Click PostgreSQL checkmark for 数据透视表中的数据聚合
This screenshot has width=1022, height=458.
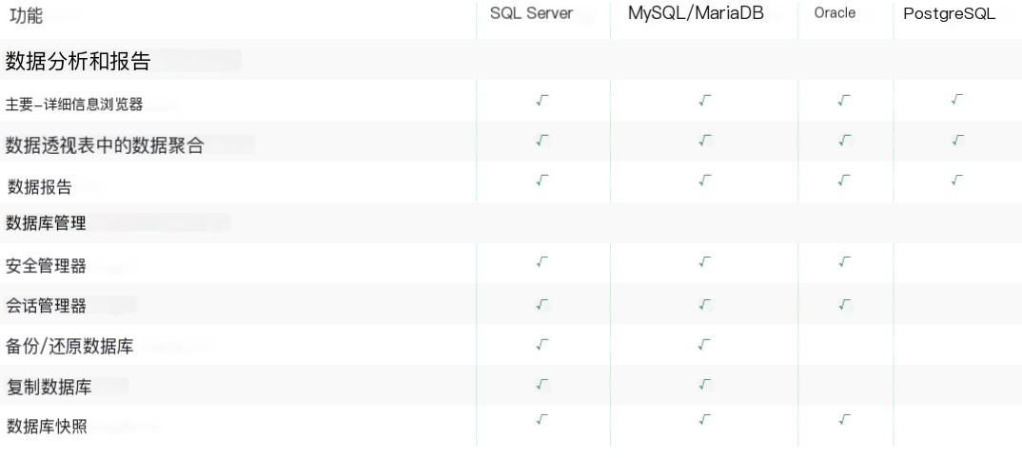point(957,140)
